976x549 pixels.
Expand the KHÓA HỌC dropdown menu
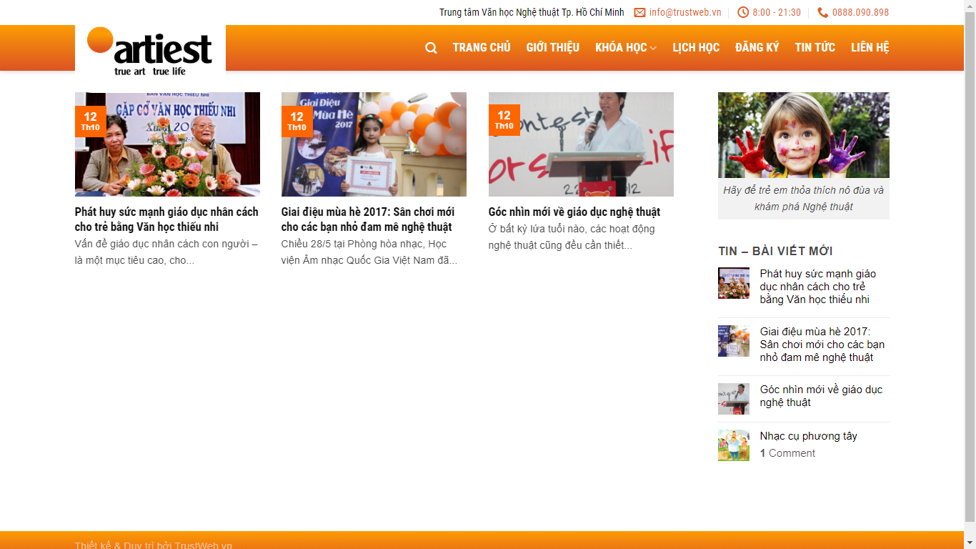(625, 48)
